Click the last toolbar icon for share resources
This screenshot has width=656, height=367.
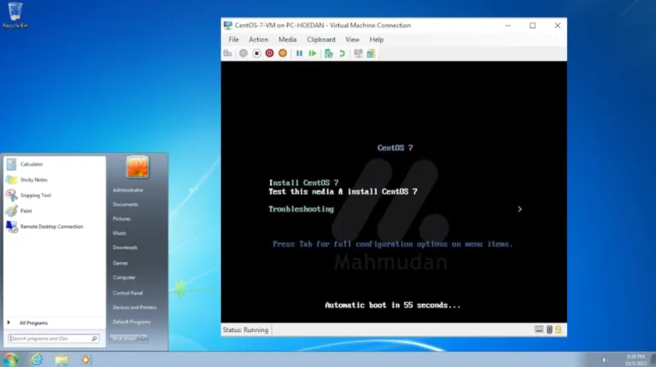click(371, 53)
